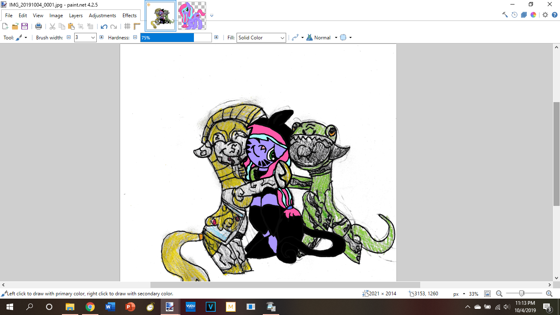Screen dimensions: 560x315
Task: Switch to the pink pony image thumbnail
Action: [192, 16]
